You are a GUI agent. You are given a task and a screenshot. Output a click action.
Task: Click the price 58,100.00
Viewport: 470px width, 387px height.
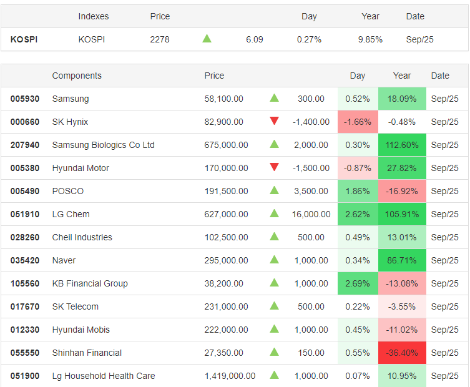tap(223, 99)
